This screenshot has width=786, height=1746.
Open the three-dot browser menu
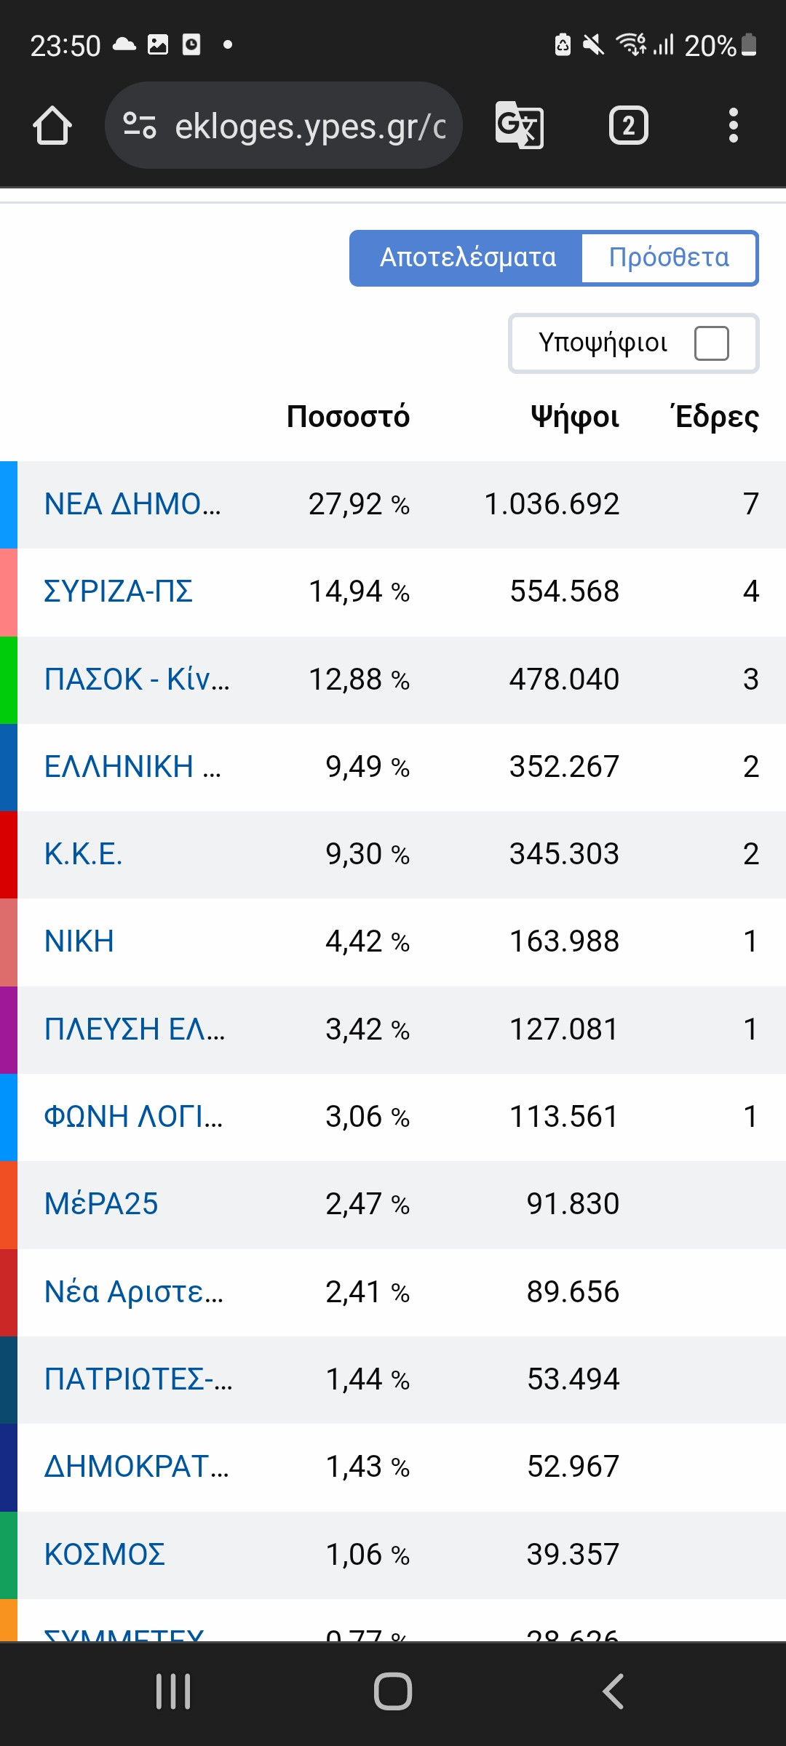point(733,126)
